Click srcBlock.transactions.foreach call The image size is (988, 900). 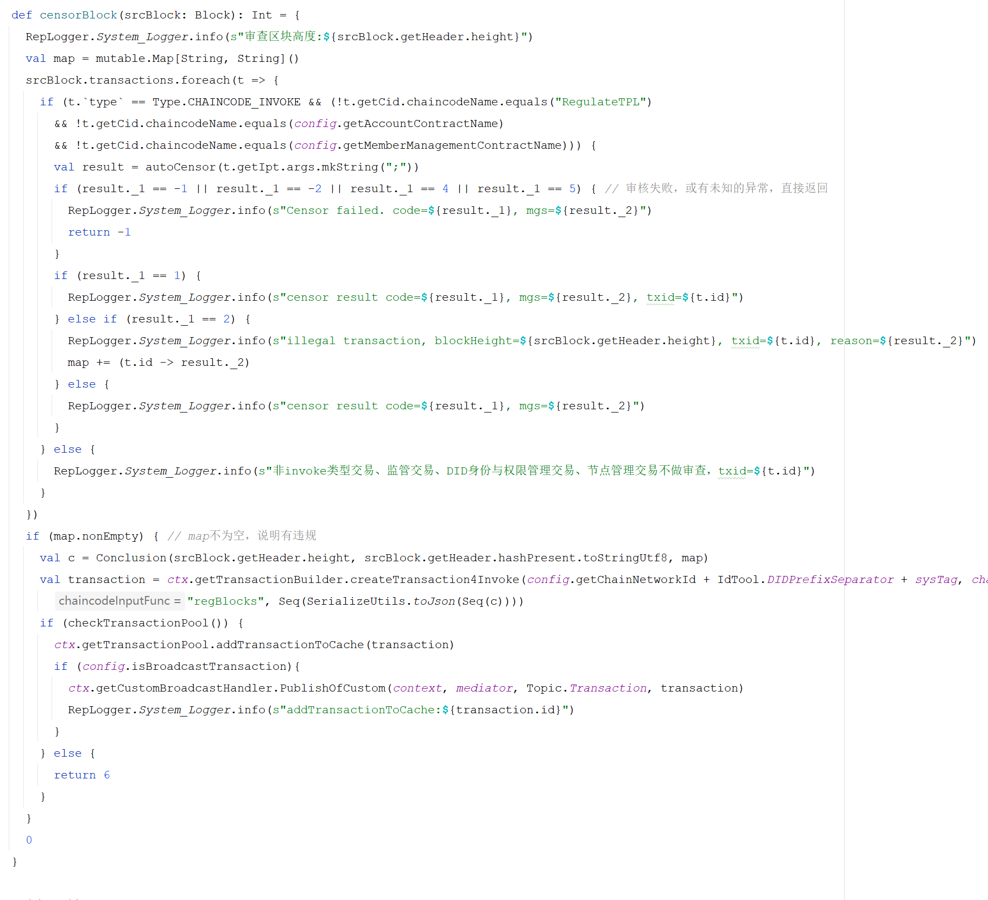[128, 80]
